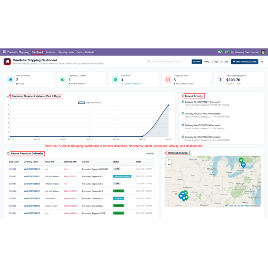Click the $303.70 total spend value
The height and width of the screenshot is (268, 268).
pyautogui.click(x=233, y=80)
